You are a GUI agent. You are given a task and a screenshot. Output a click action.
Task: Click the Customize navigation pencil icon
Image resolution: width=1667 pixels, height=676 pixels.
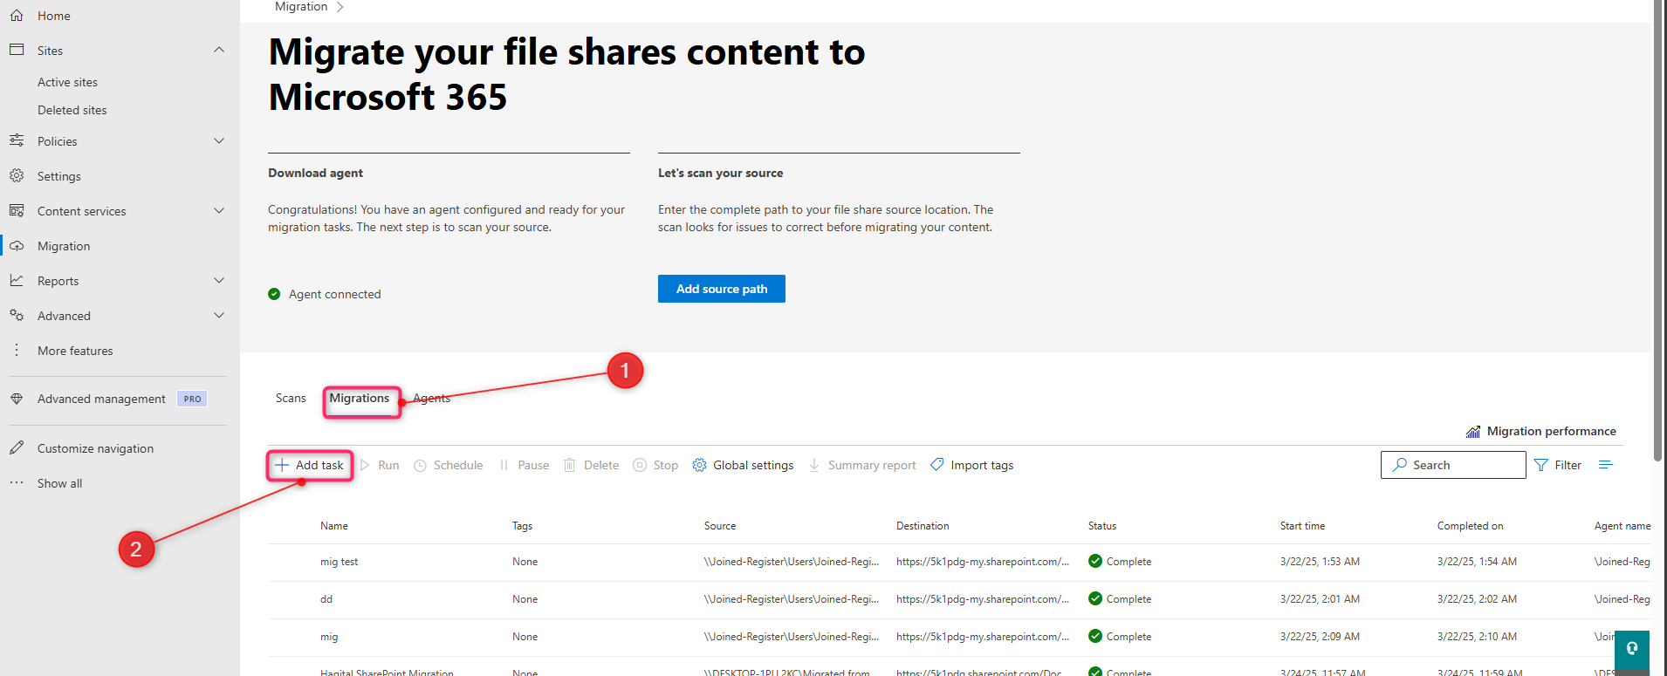[x=17, y=447]
